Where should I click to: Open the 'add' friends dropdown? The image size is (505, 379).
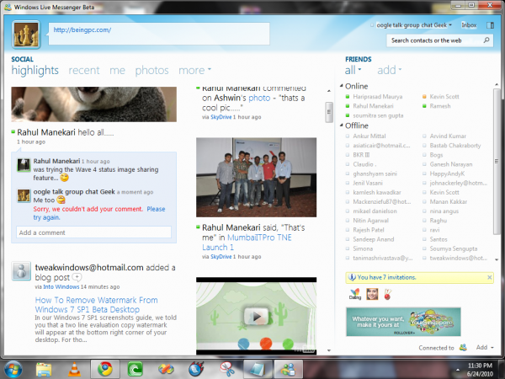[390, 70]
